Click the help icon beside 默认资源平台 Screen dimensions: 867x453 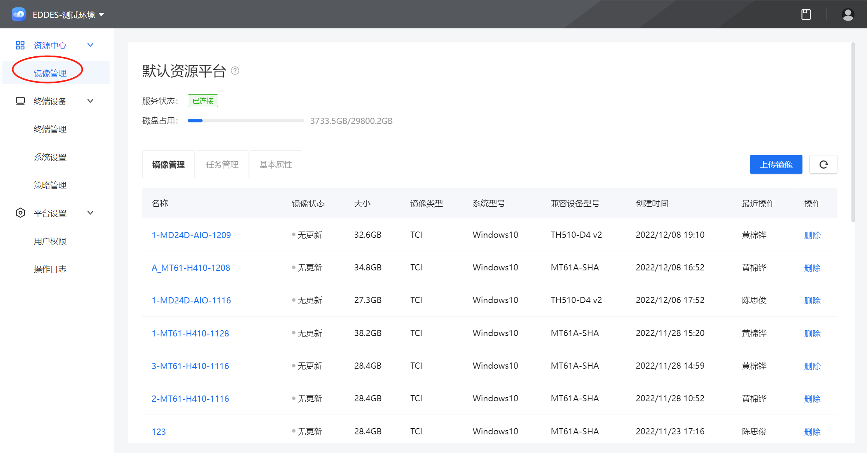[235, 71]
